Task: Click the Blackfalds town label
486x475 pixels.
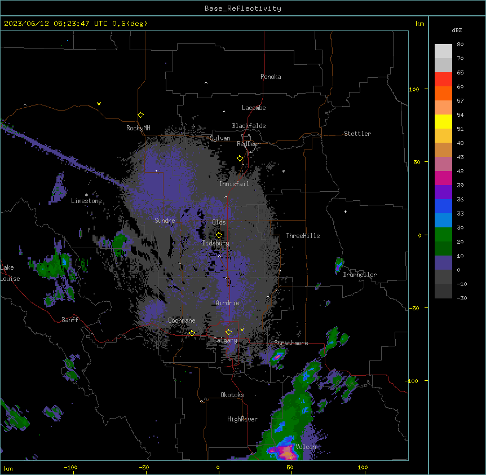Action: click(x=249, y=126)
